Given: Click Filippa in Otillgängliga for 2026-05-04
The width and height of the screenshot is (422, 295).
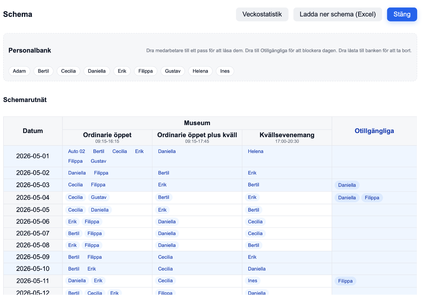Looking at the screenshot, I should [x=372, y=197].
